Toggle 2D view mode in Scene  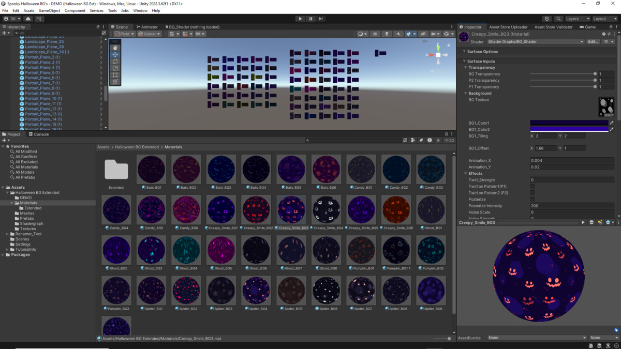coord(375,34)
